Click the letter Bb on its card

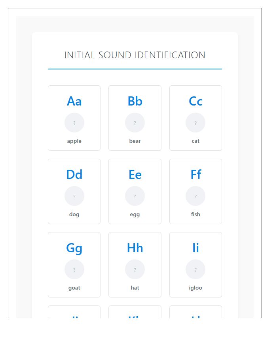(135, 101)
